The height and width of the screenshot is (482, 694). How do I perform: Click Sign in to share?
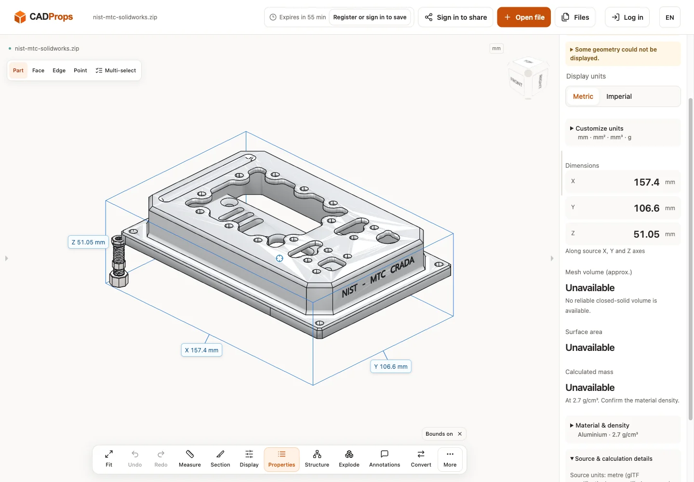pyautogui.click(x=455, y=17)
